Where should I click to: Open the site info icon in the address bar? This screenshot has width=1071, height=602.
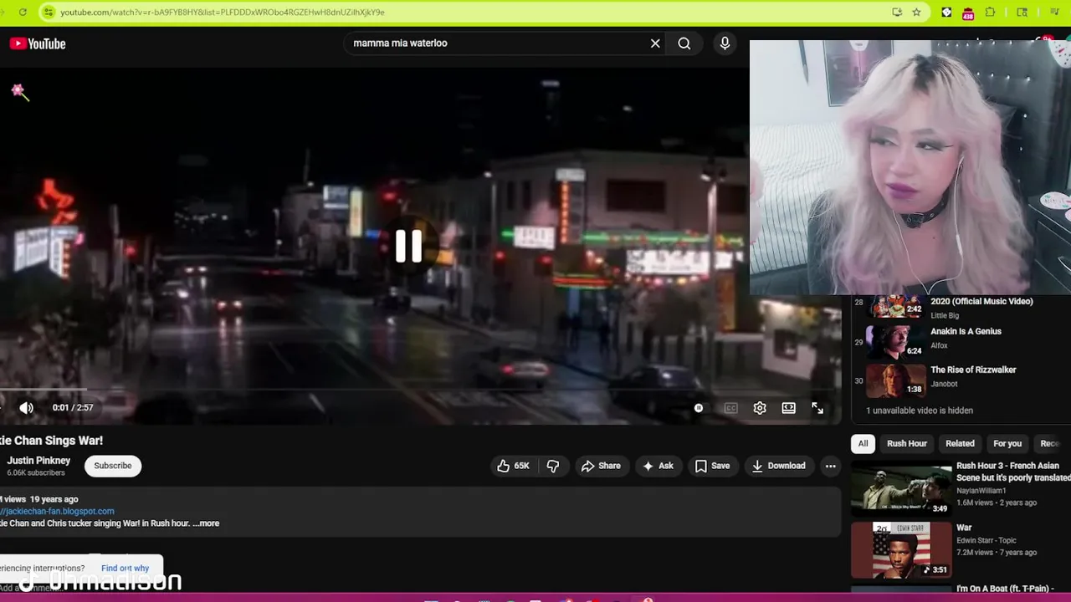click(49, 12)
